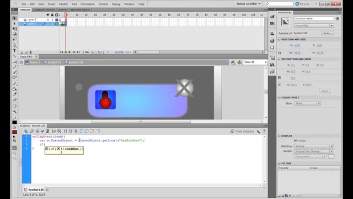The image size is (353, 199).
Task: Toggle Layer 2 purple outline square
Action: click(x=57, y=20)
